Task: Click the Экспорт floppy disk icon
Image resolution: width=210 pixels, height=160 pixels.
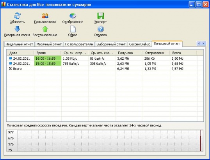Action: click(100, 16)
